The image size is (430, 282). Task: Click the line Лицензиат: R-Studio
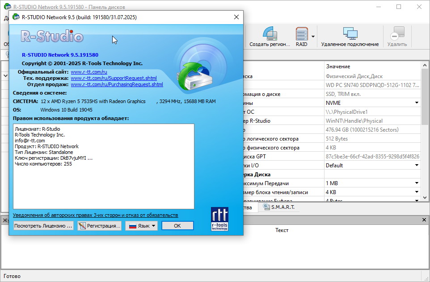38,129
